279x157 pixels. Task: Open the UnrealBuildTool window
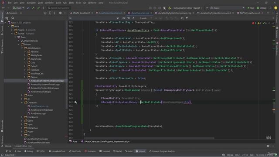57,151
